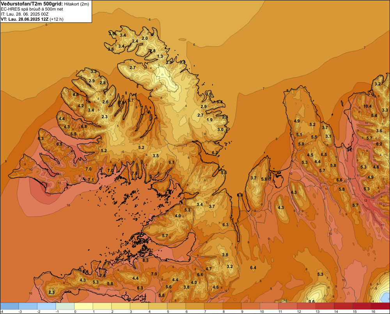Click the legend label '7'
The width and height of the screenshot is (390, 314).
(205, 312)
